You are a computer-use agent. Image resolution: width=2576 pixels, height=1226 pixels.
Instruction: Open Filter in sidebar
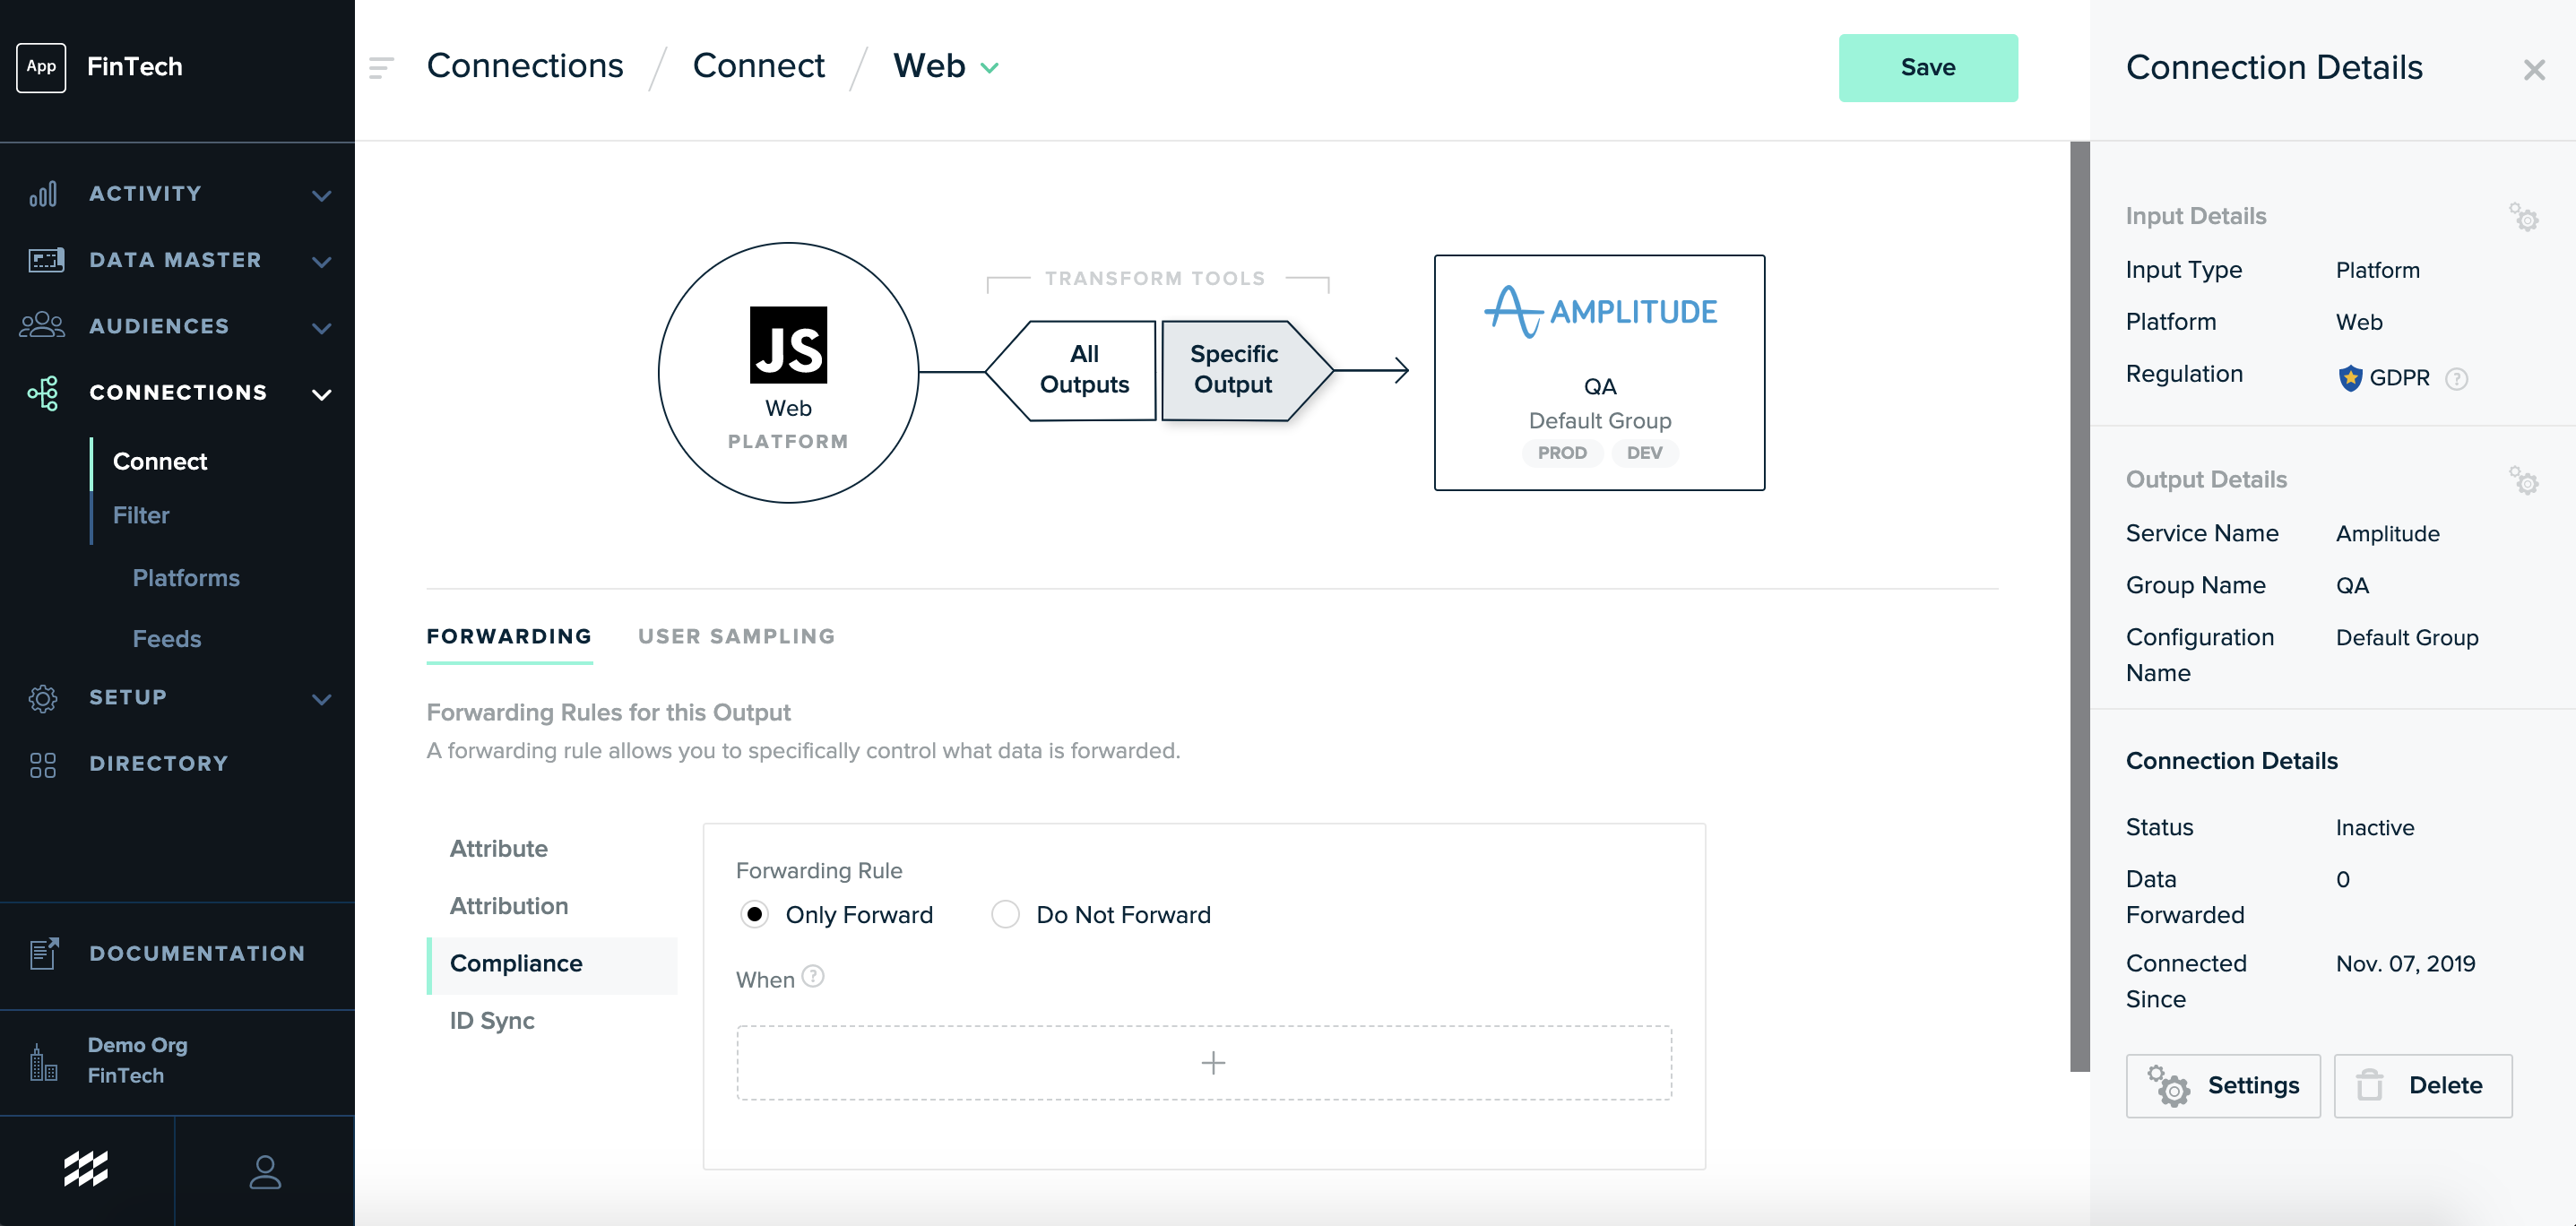[x=141, y=516]
